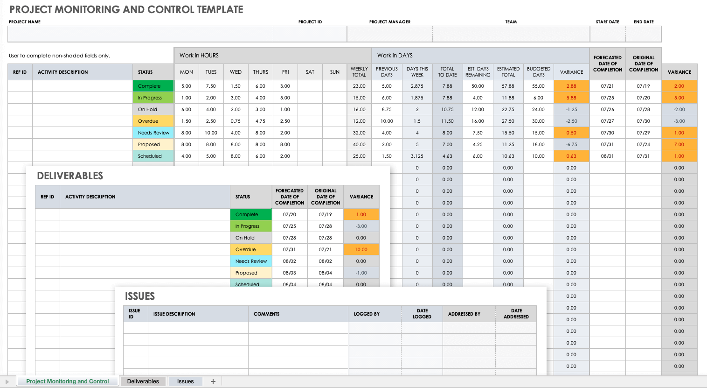Viewport: 707px width, 388px height.
Task: Select the End Date field
Action: coord(644,34)
